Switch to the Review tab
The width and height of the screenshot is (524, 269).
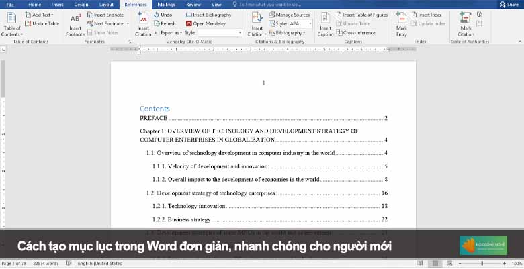pos(193,5)
